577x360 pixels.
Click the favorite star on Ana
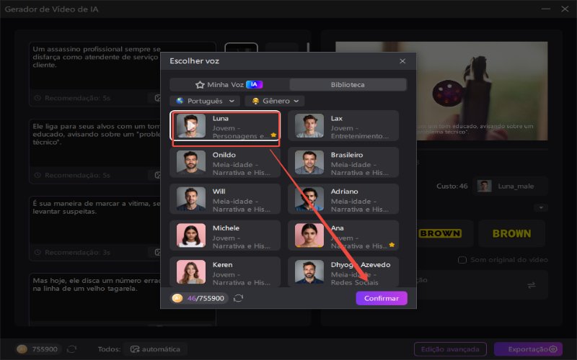tap(392, 245)
